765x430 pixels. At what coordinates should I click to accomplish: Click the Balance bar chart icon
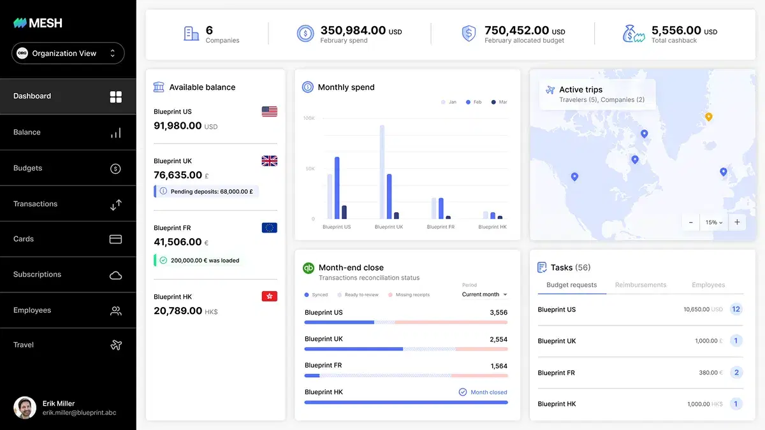(x=115, y=133)
